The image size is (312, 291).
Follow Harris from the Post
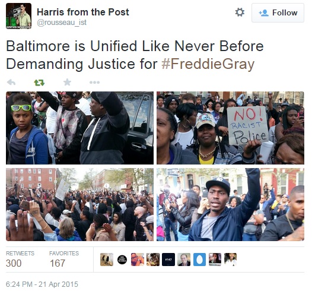pos(278,12)
